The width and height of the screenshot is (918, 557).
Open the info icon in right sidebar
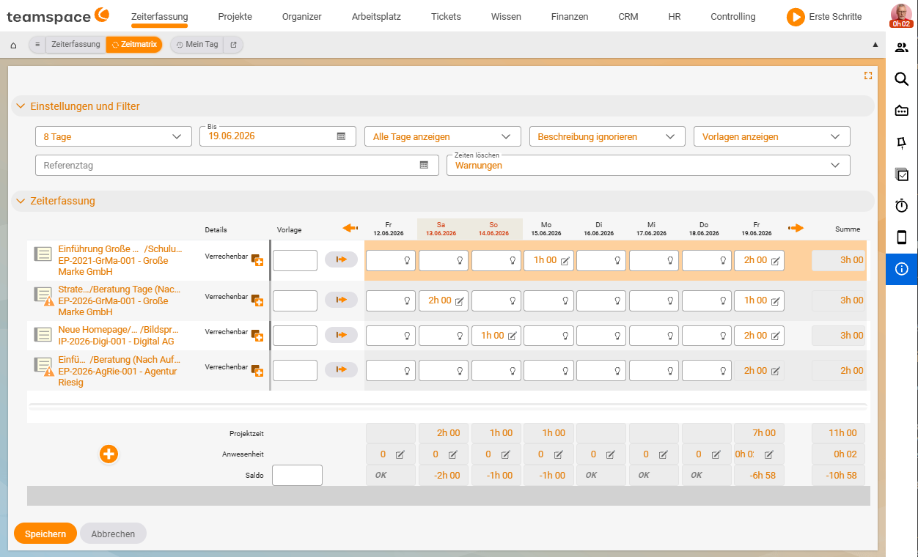pyautogui.click(x=902, y=269)
